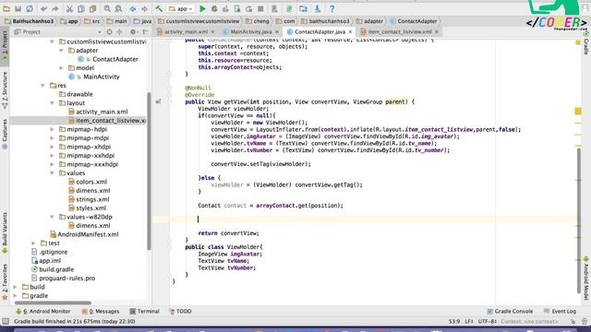
Task: Click the Replace toolbar icon
Action: 118,8
